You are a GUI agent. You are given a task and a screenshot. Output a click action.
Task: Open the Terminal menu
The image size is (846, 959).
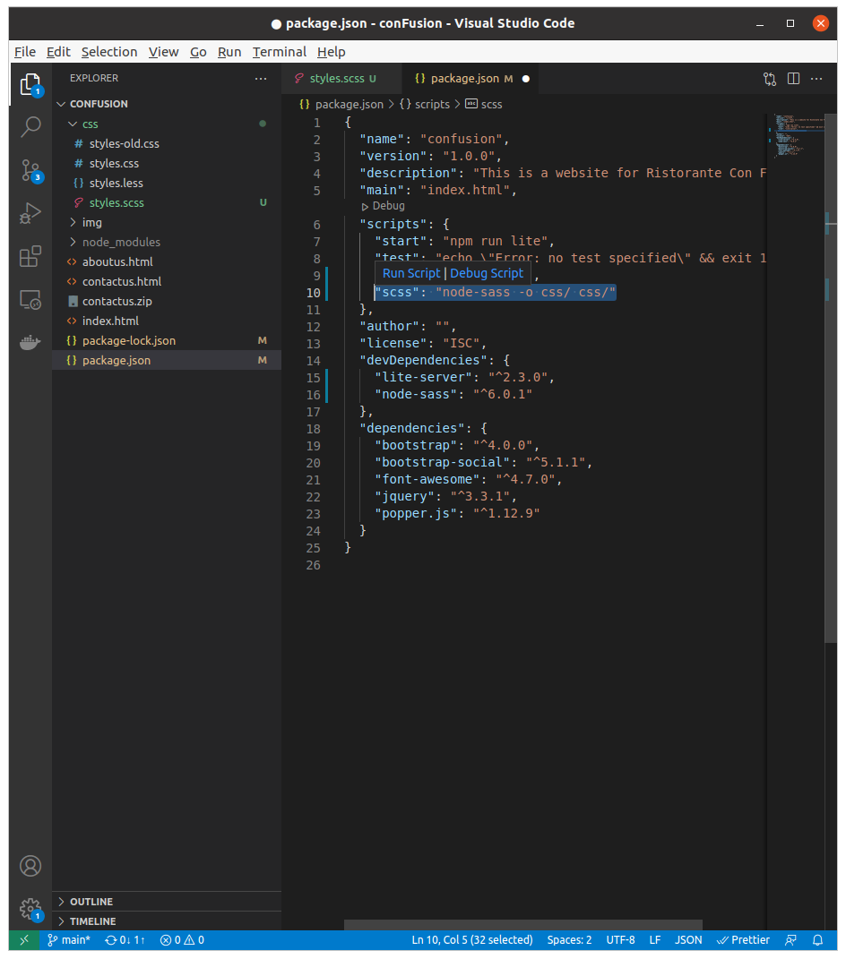click(x=279, y=52)
